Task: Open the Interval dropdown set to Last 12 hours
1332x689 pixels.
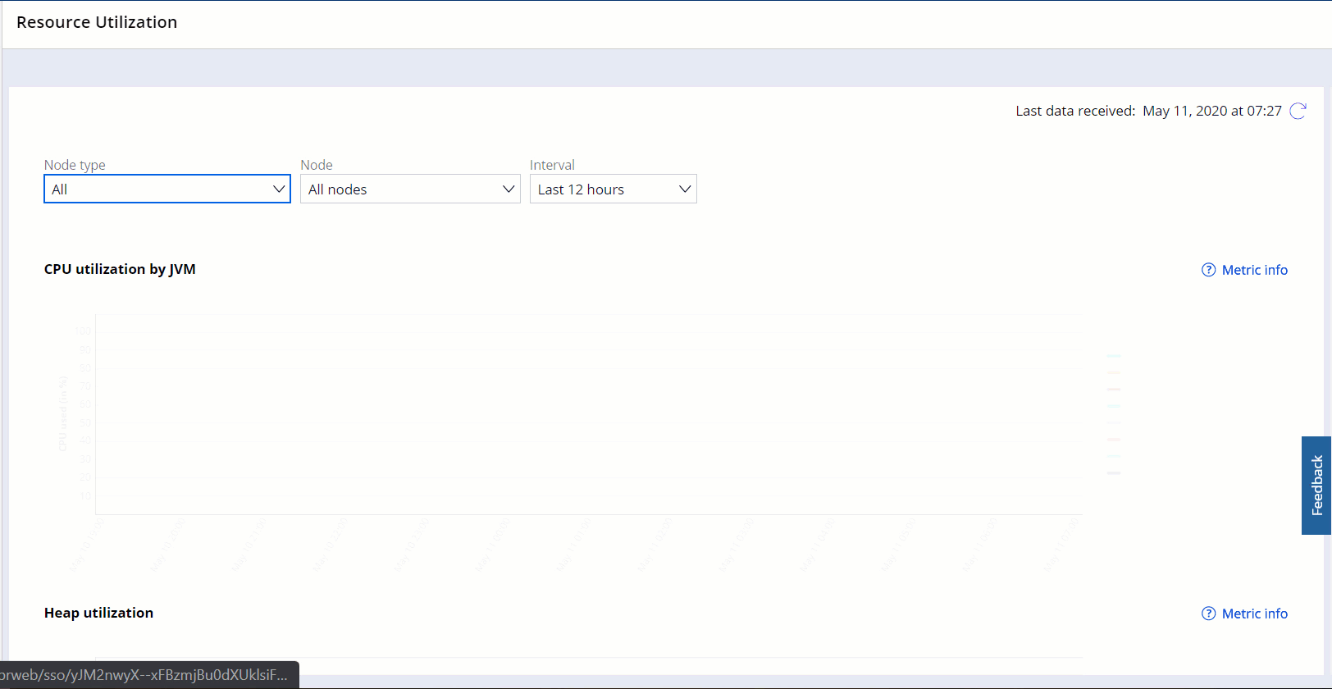Action: pyautogui.click(x=603, y=189)
